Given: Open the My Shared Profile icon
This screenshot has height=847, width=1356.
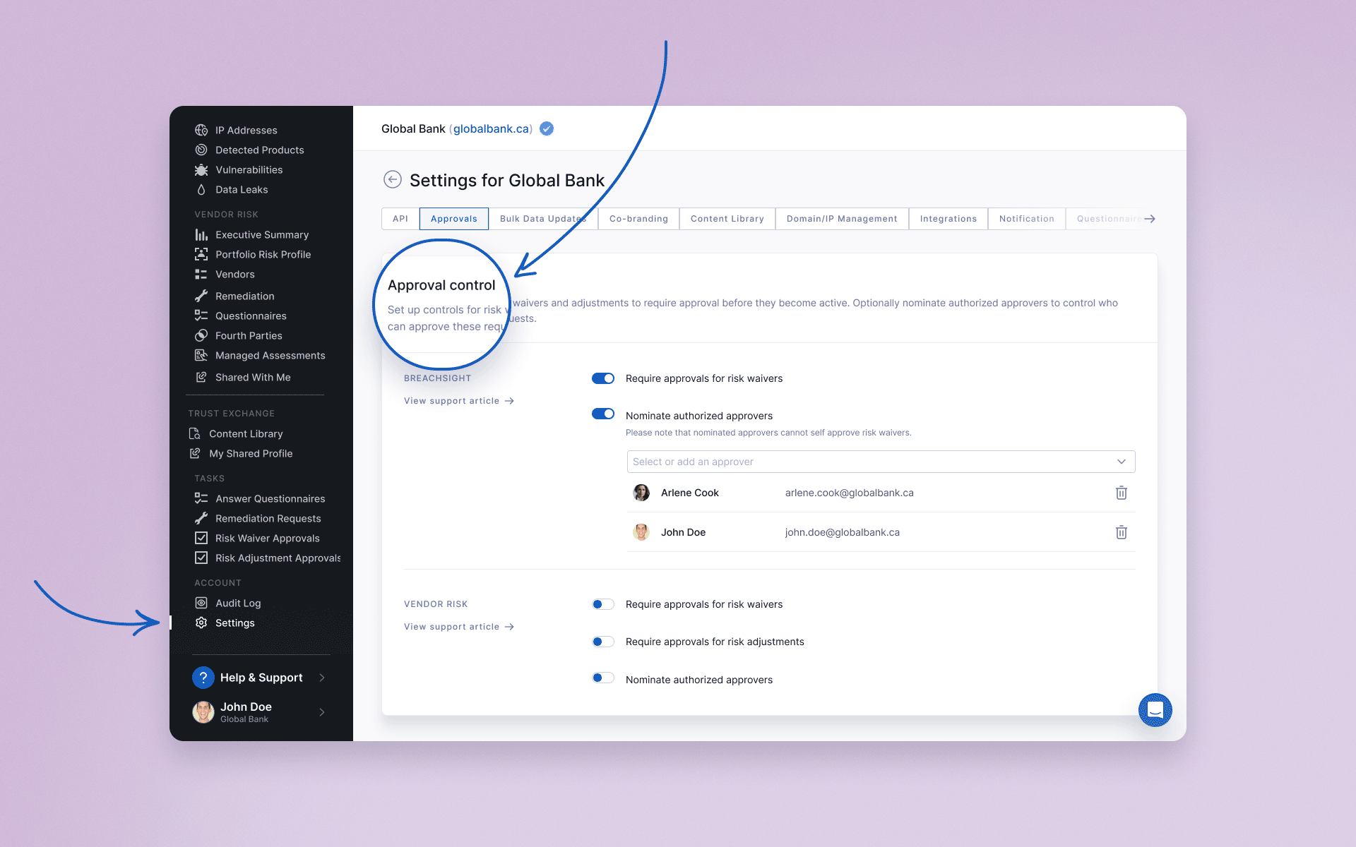Looking at the screenshot, I should [x=195, y=453].
